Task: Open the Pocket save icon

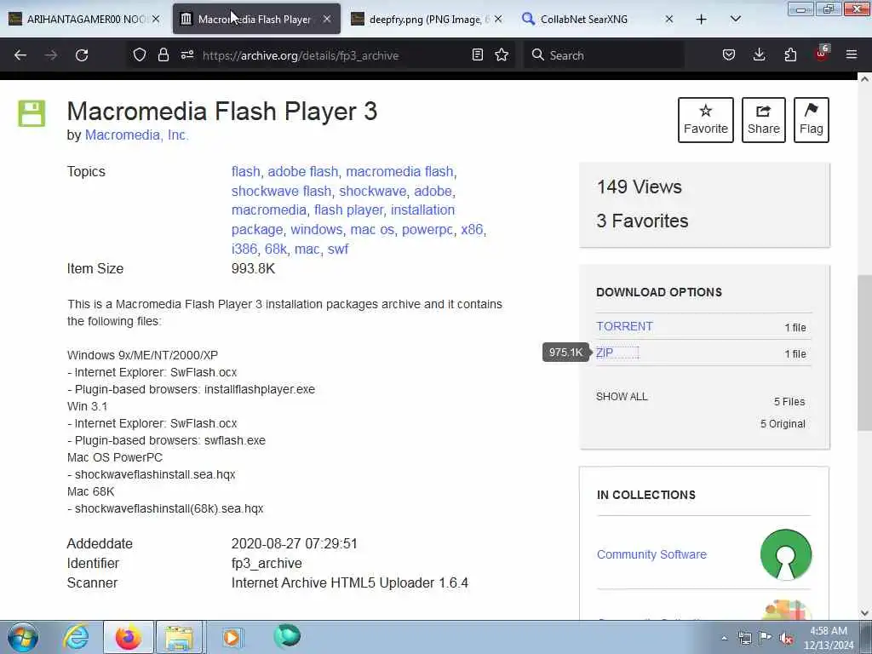Action: tap(729, 54)
